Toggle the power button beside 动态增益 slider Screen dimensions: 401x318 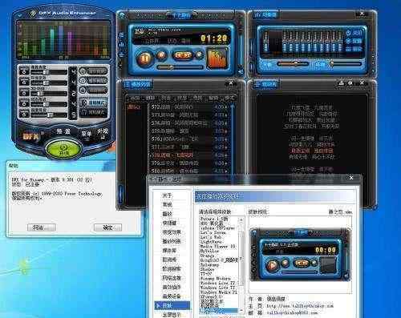tap(24, 103)
